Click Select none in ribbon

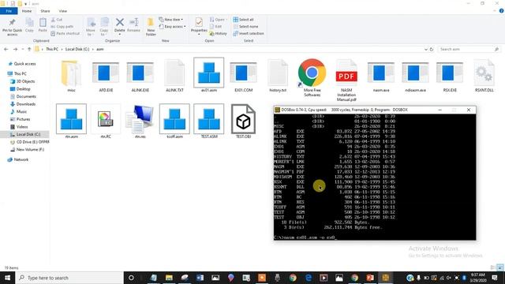click(x=245, y=26)
